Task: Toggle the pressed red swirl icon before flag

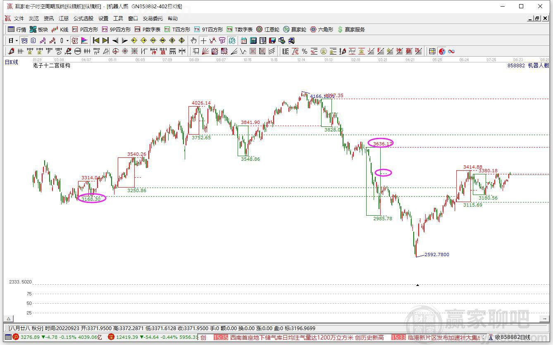Action: tap(75, 40)
